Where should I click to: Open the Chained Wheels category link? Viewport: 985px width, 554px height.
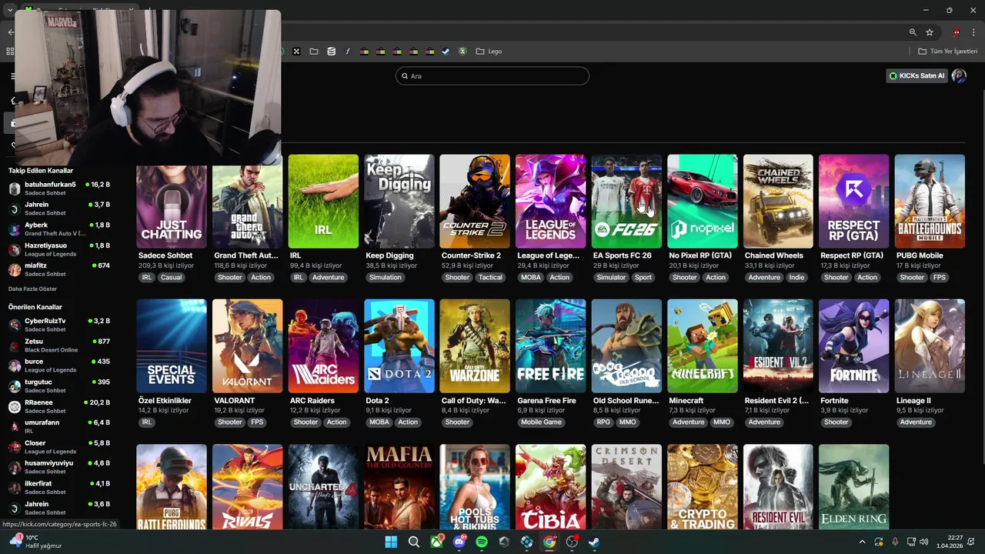pos(773,255)
